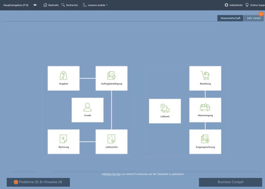Switch to the Warenwirtschaft tab

230,18
